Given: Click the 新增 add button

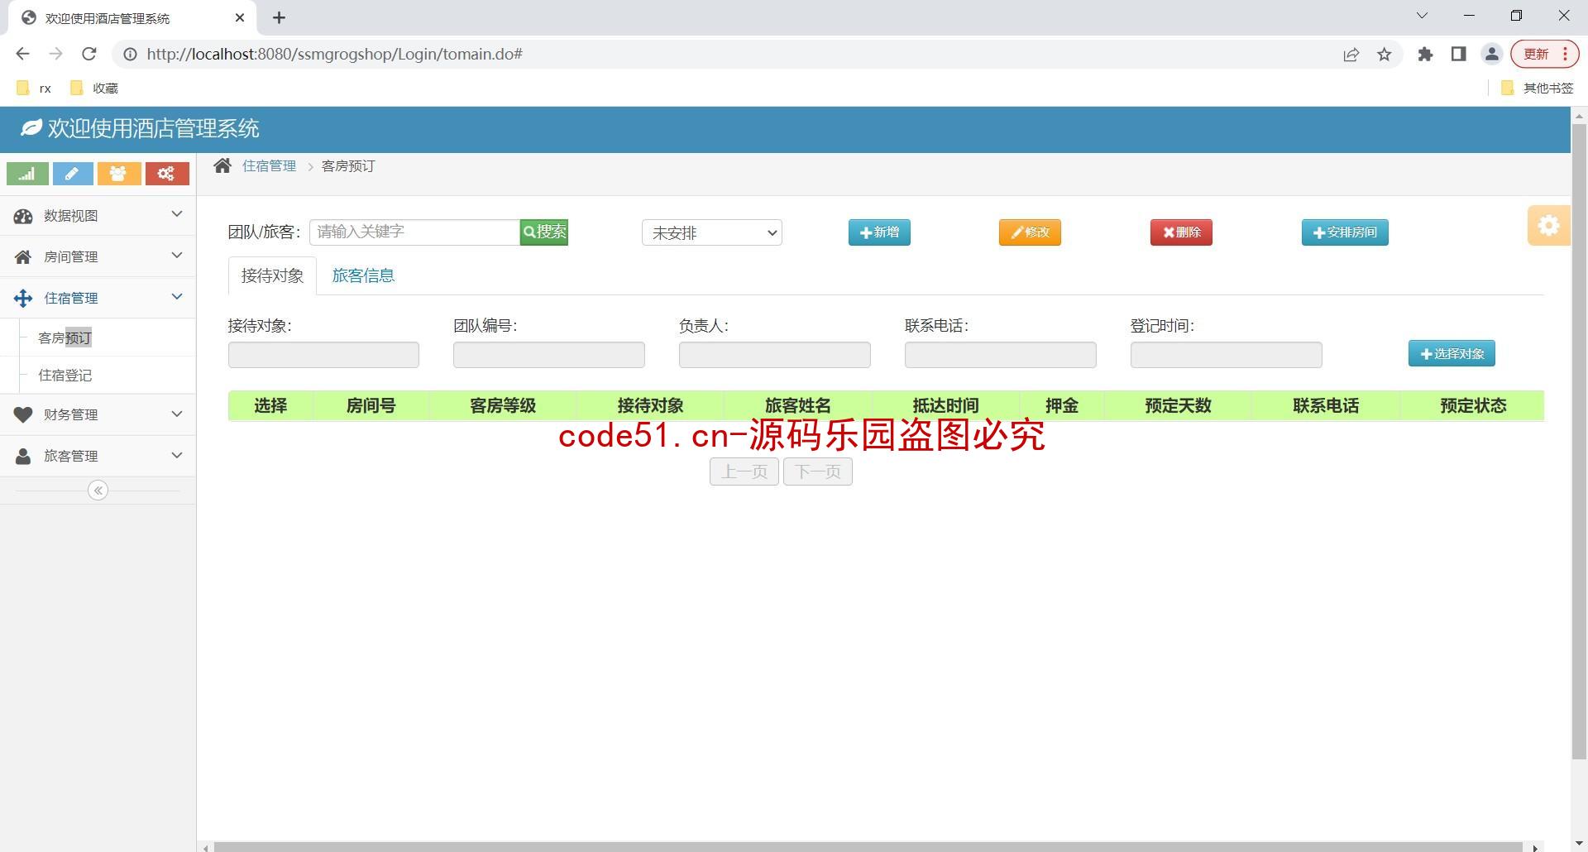Looking at the screenshot, I should (879, 232).
